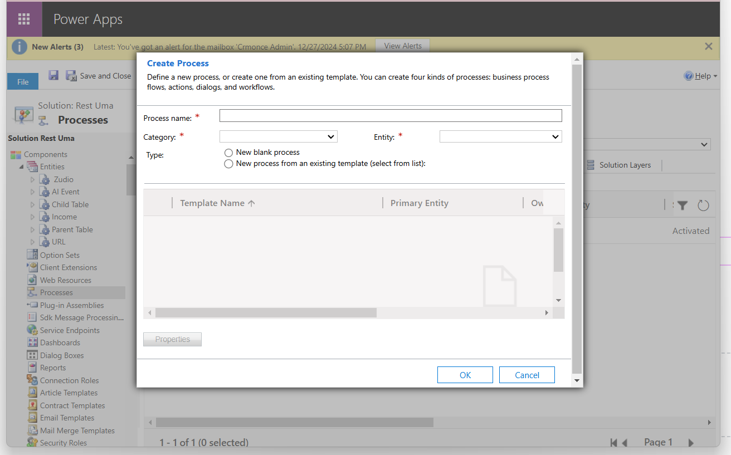Expand the Parent Table entity node
Image resolution: width=731 pixels, height=455 pixels.
(33, 229)
